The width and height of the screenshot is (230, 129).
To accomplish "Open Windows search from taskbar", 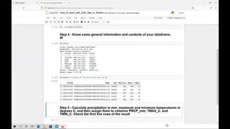I will [20, 126].
